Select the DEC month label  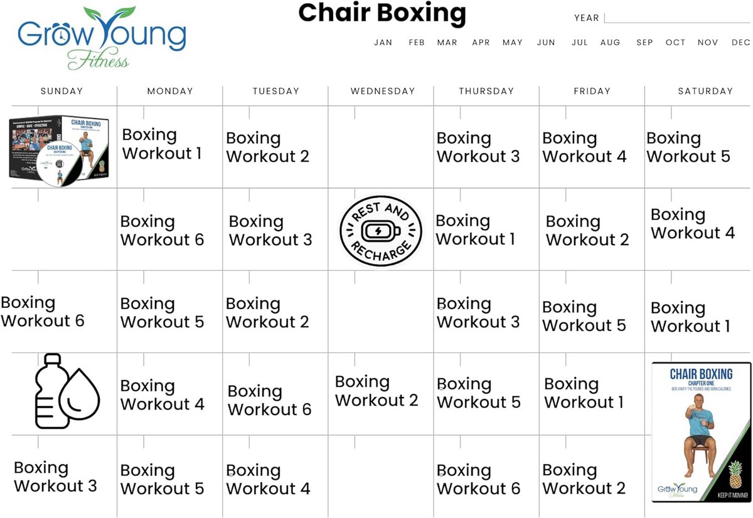(x=740, y=43)
